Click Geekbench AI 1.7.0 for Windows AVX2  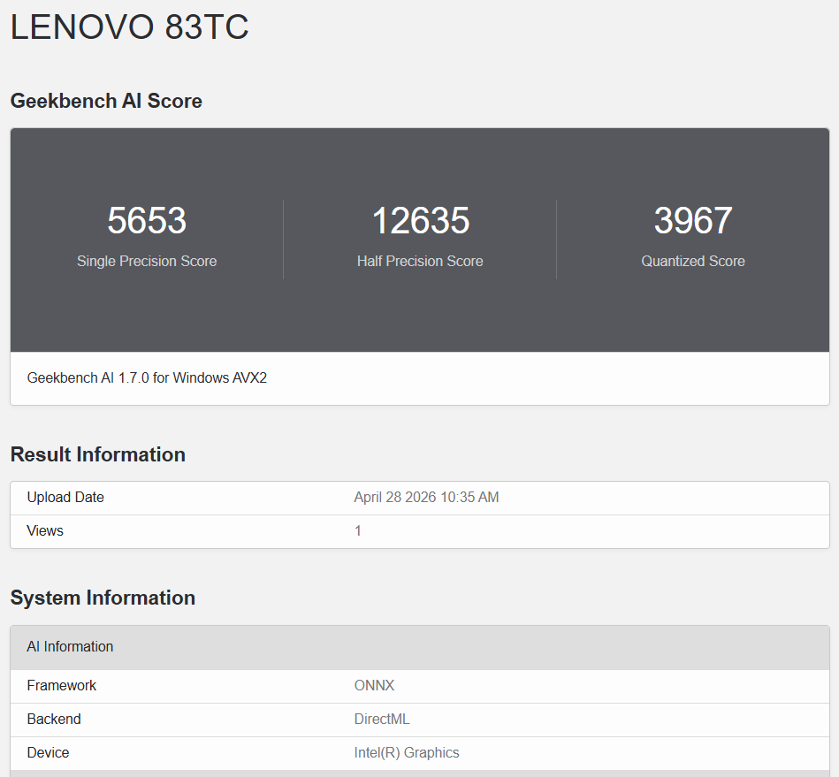point(147,377)
